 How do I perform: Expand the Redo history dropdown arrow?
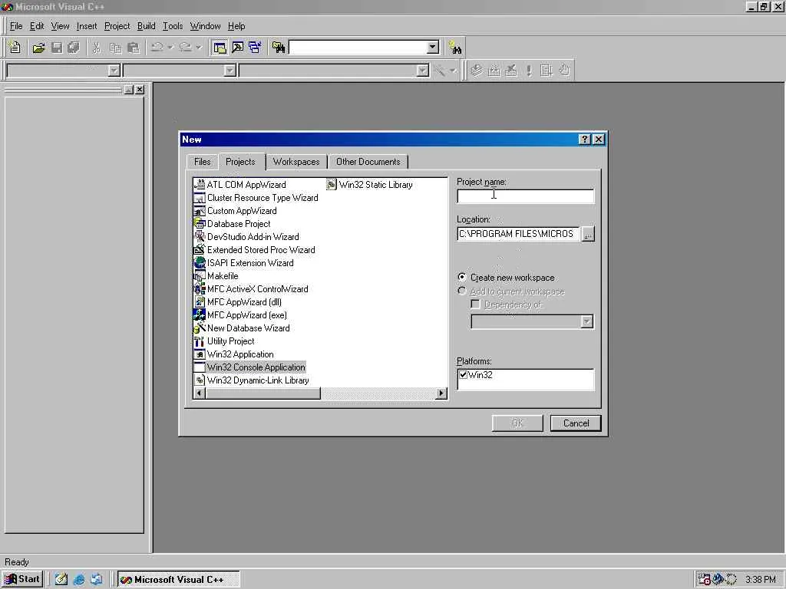coord(199,48)
